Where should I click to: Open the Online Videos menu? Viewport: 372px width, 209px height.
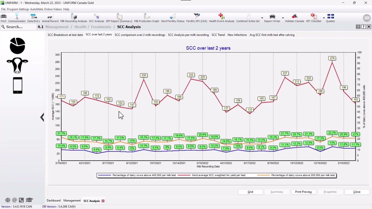[x=53, y=9]
